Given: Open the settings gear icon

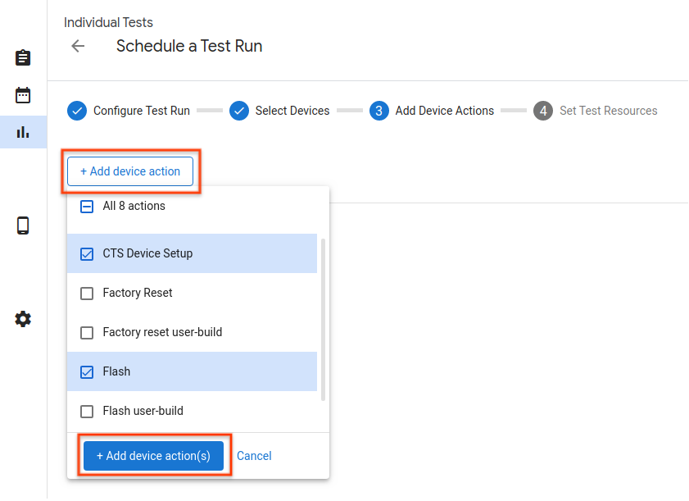Looking at the screenshot, I should pos(22,319).
